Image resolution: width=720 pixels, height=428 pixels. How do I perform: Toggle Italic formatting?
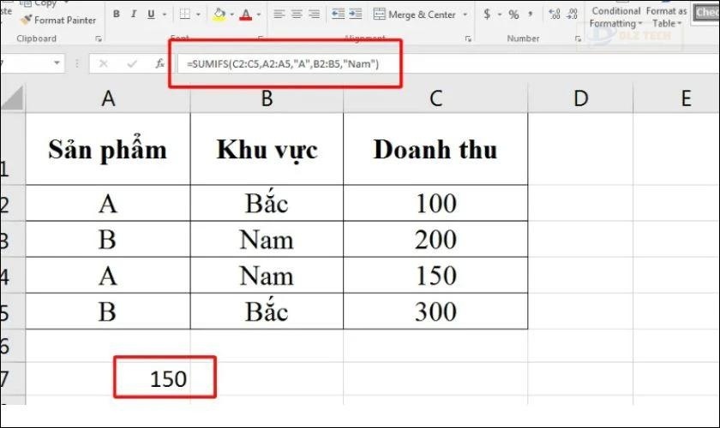(x=134, y=15)
